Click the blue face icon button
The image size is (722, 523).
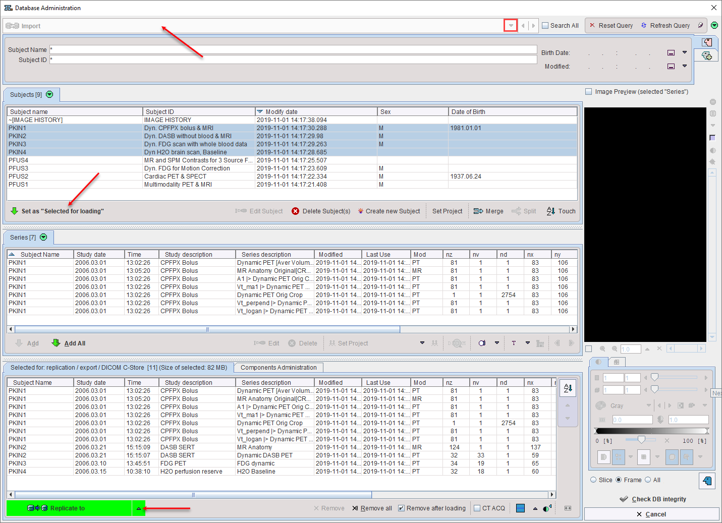707,481
